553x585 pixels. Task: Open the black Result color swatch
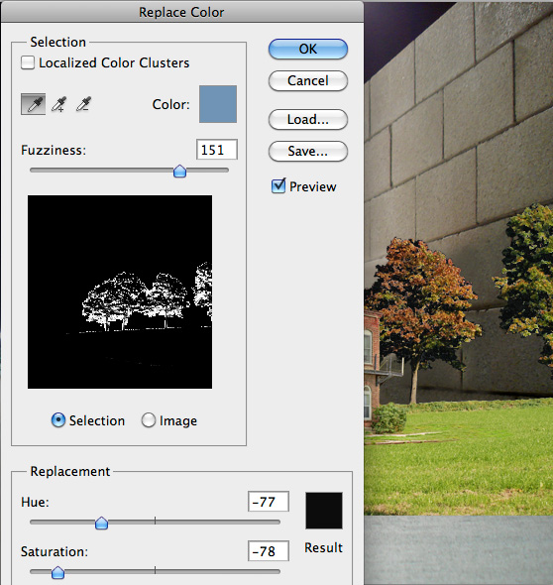(324, 511)
